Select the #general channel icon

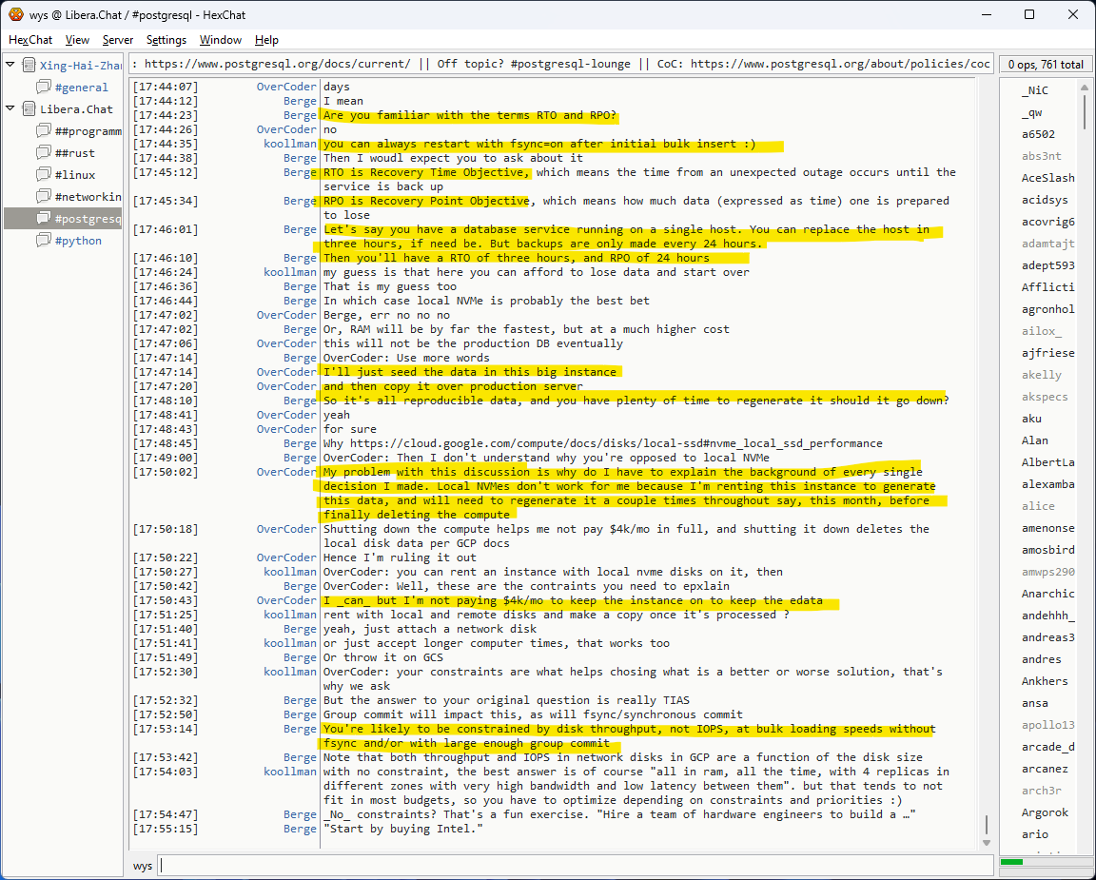(x=44, y=88)
